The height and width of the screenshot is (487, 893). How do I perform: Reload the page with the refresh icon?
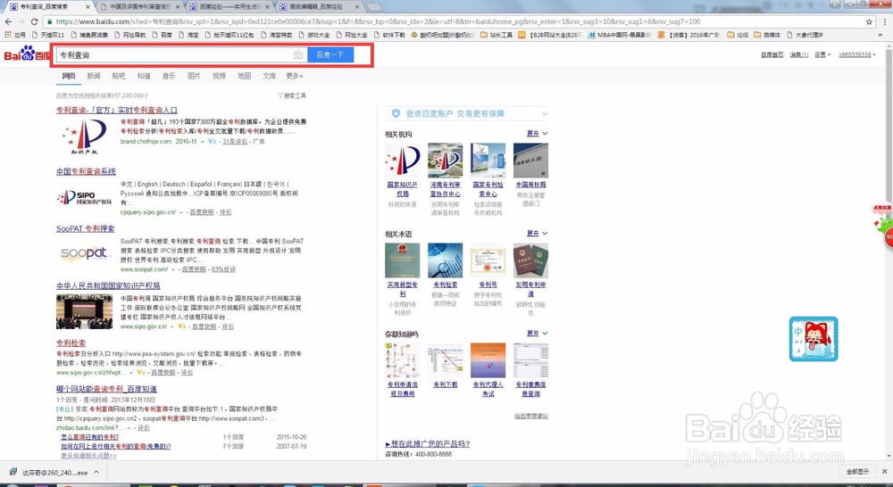pyautogui.click(x=34, y=21)
